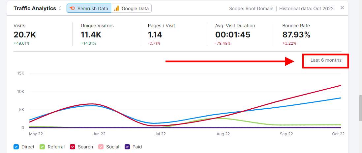This screenshot has width=362, height=153.
Task: Click the Google Data bar chart icon
Action: pos(116,9)
